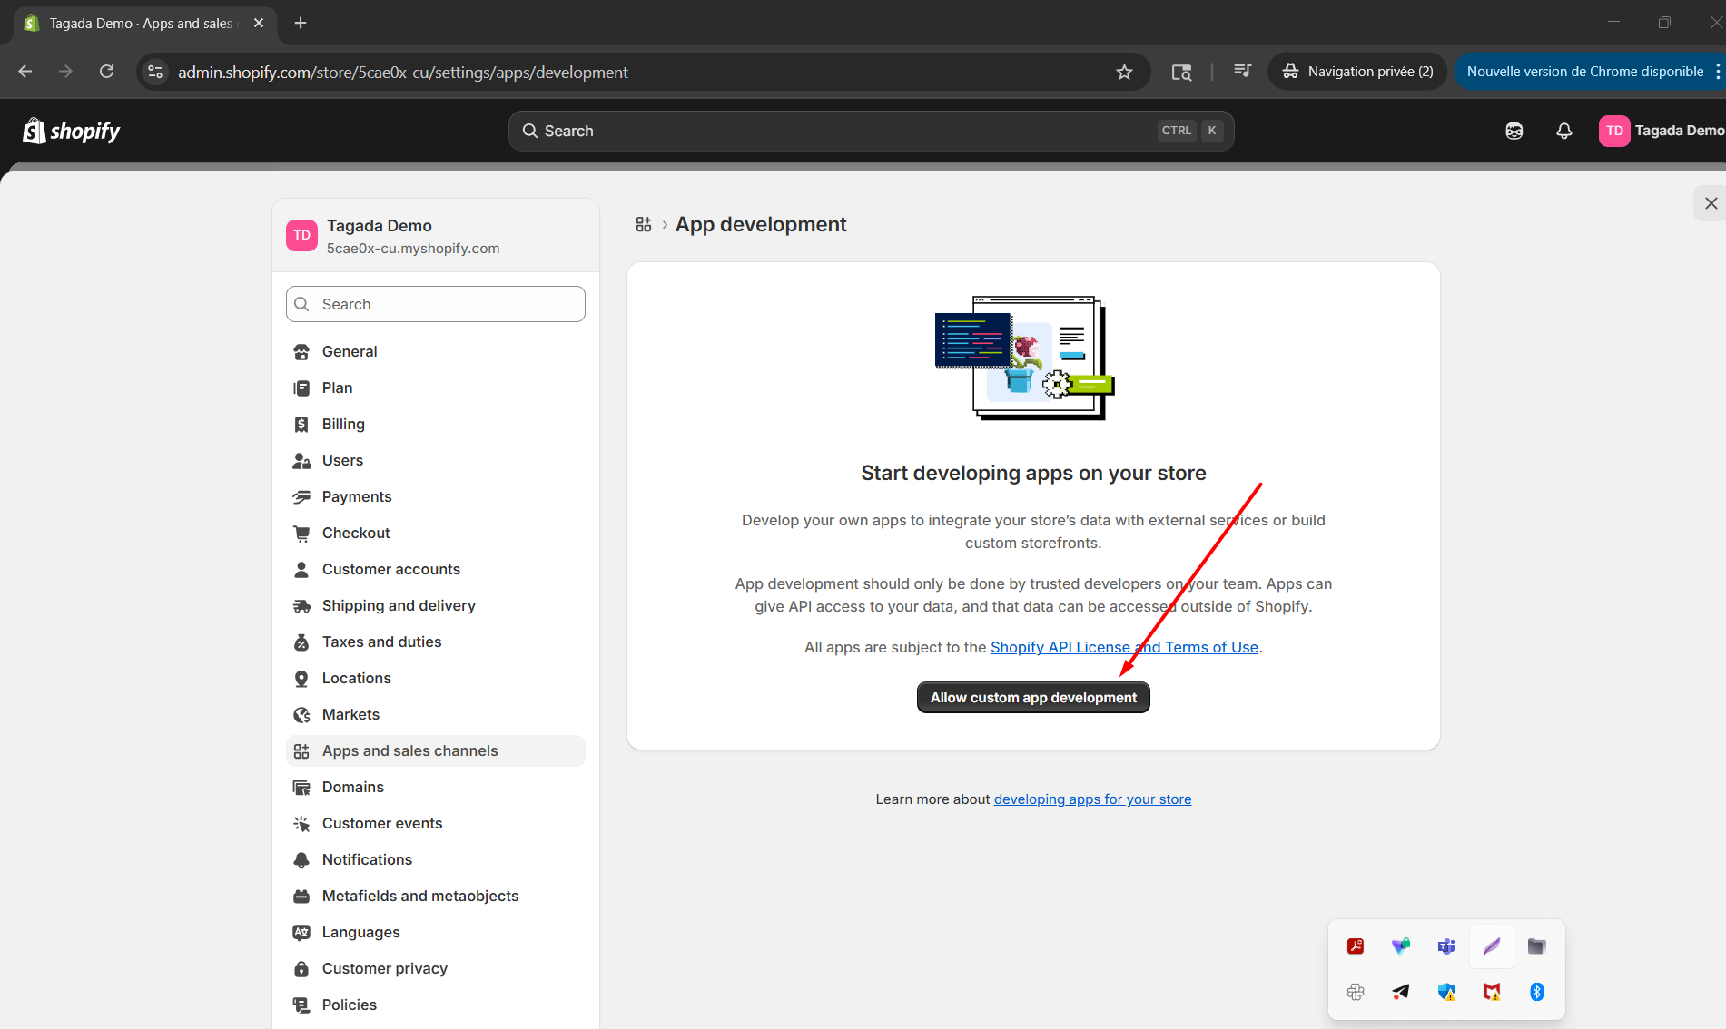Go back with the browser back arrow

click(x=25, y=72)
